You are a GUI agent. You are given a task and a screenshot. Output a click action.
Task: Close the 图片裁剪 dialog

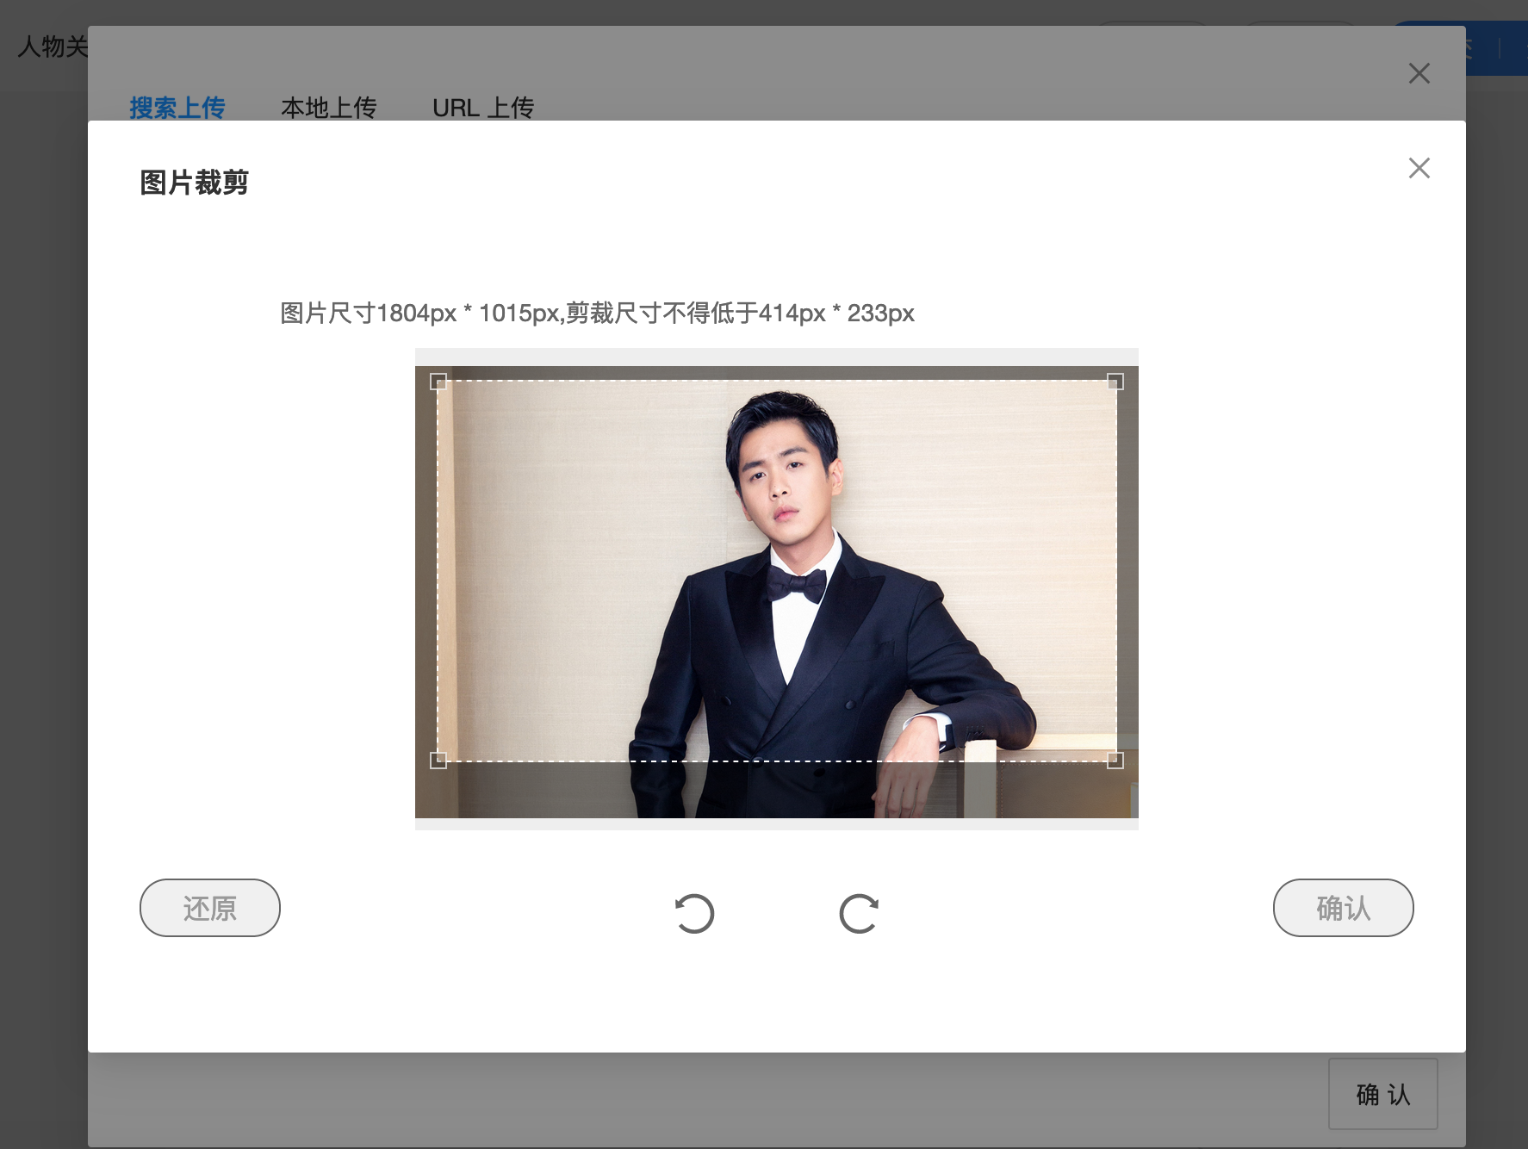(1419, 168)
